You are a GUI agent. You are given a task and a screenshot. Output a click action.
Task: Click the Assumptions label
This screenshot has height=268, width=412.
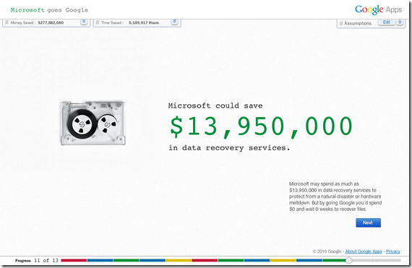358,23
